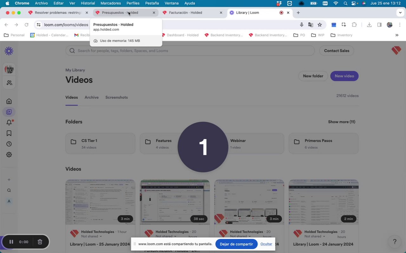Switch to the Screenshots tab
The image size is (406, 253).
pos(116,97)
